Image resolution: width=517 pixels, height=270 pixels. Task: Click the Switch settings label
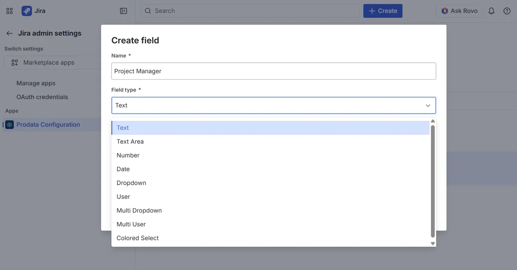tap(24, 49)
